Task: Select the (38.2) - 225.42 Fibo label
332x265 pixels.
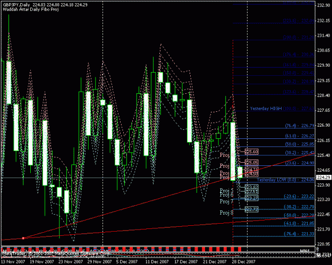Action: tap(300, 153)
